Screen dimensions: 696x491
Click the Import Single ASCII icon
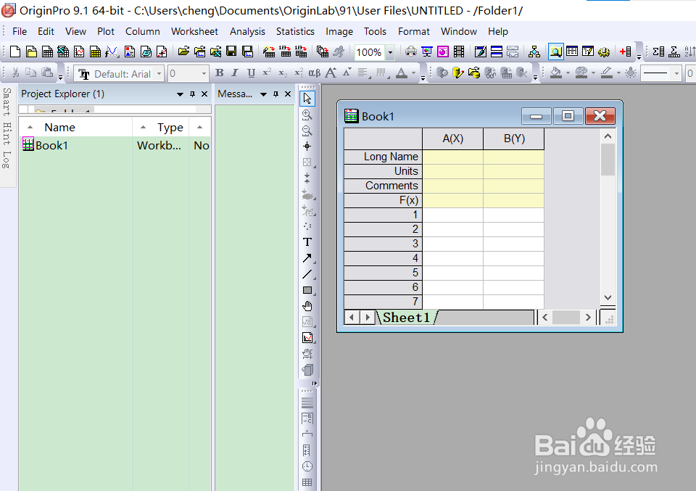click(x=285, y=52)
